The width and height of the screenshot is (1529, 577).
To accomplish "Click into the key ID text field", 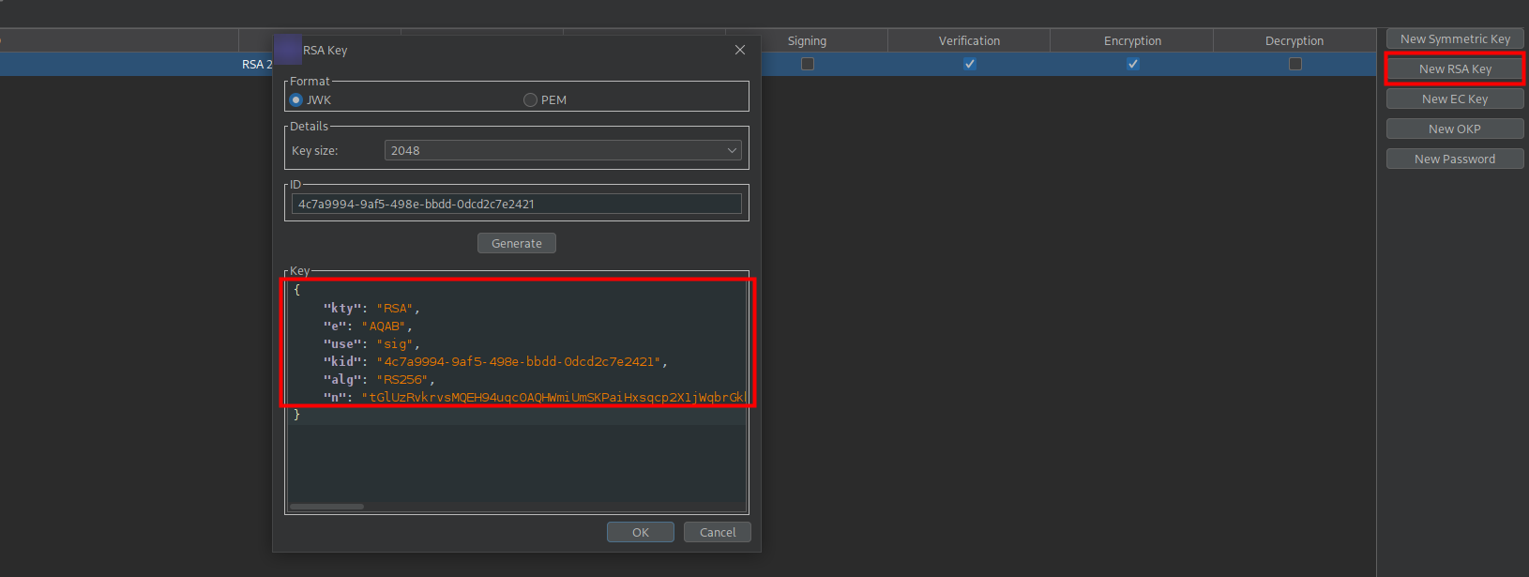I will [516, 204].
